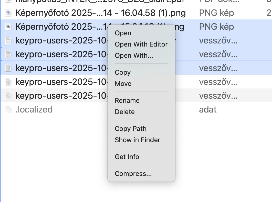Viewport: 272px width, 202px height.
Task: Click the adat type label of .localized
Action: pos(208,109)
